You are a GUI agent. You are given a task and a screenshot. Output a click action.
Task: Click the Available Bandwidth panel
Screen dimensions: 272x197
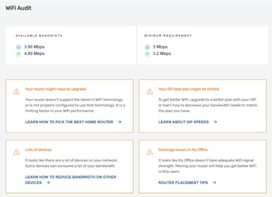pos(71,45)
